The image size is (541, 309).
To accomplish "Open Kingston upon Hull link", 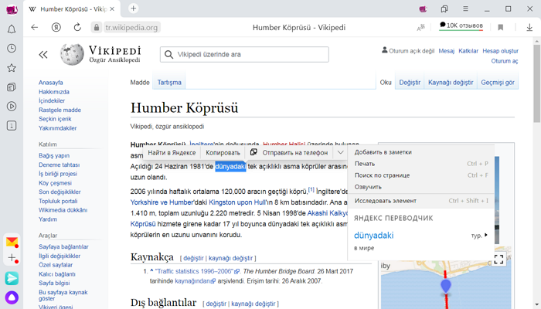I will coord(237,202).
